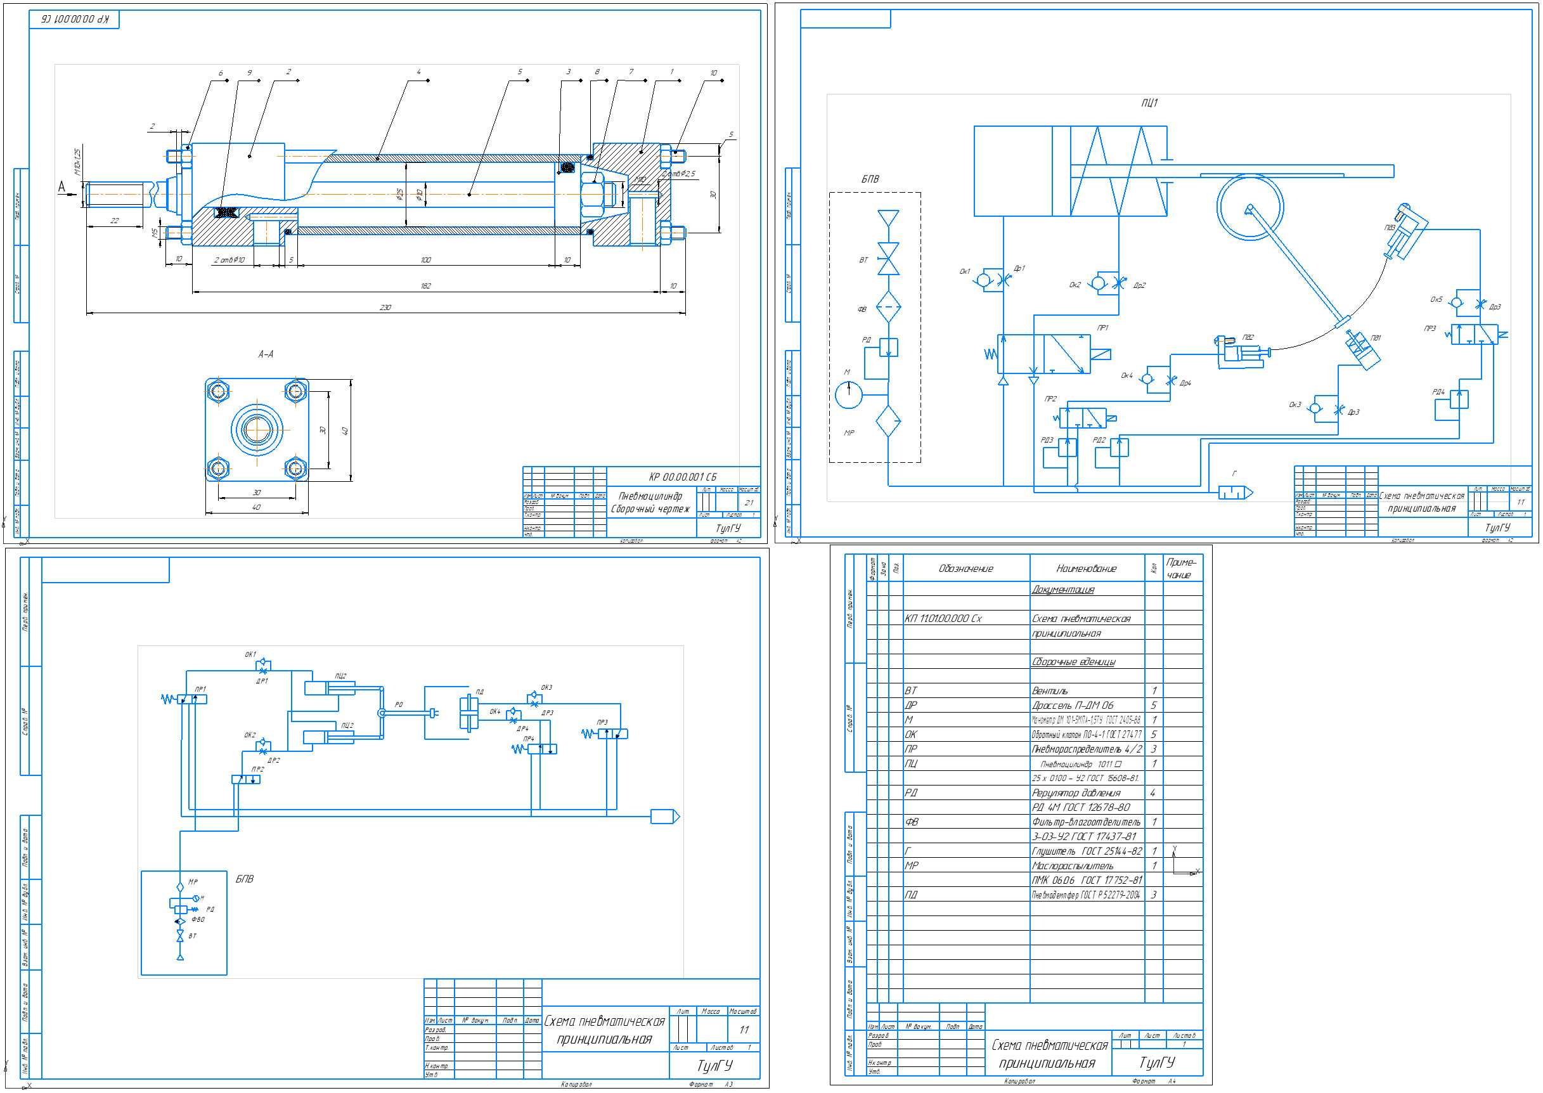This screenshot has width=1543, height=1093.
Task: Click the Ок5 check valve label
Action: point(1436,299)
